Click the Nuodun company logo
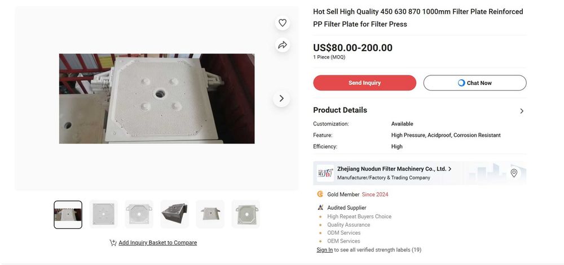564x265 pixels. (x=325, y=173)
